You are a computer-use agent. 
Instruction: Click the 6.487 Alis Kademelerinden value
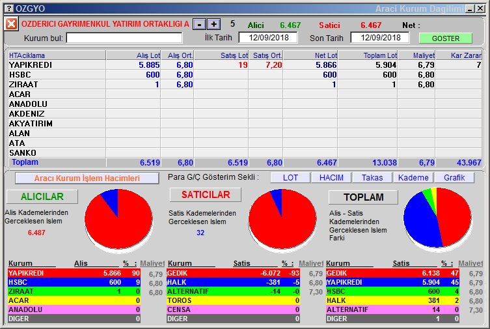[x=36, y=233]
